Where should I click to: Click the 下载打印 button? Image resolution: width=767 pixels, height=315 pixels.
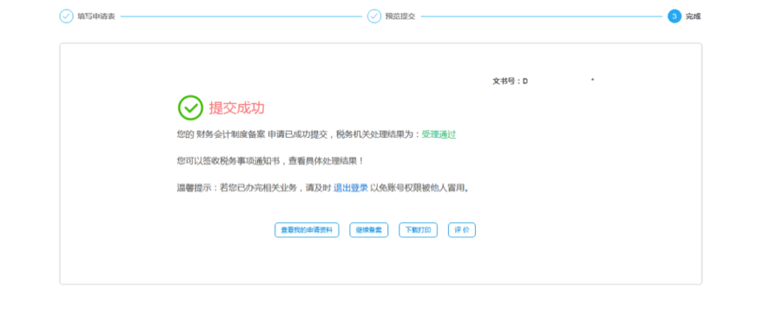pos(418,230)
